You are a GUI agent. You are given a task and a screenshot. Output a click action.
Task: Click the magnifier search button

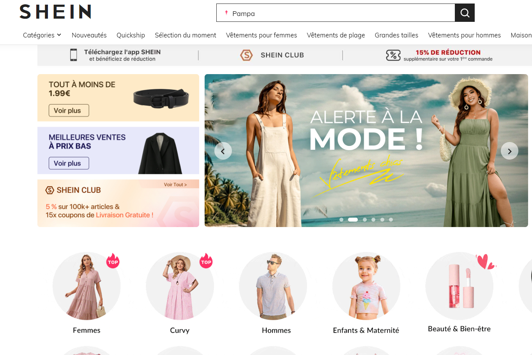[465, 13]
